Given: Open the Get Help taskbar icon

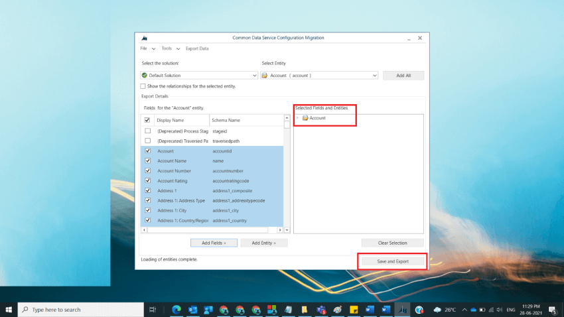Looking at the screenshot, I should pyautogui.click(x=419, y=310).
